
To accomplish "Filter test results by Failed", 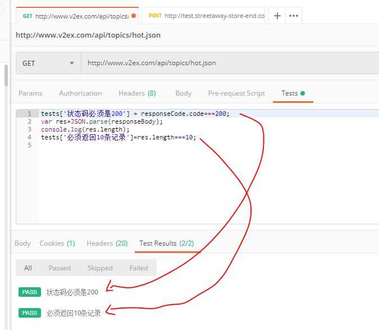I will click(139, 268).
